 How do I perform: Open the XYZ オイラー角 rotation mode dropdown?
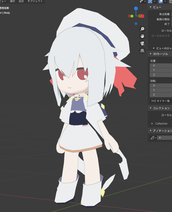(161, 101)
